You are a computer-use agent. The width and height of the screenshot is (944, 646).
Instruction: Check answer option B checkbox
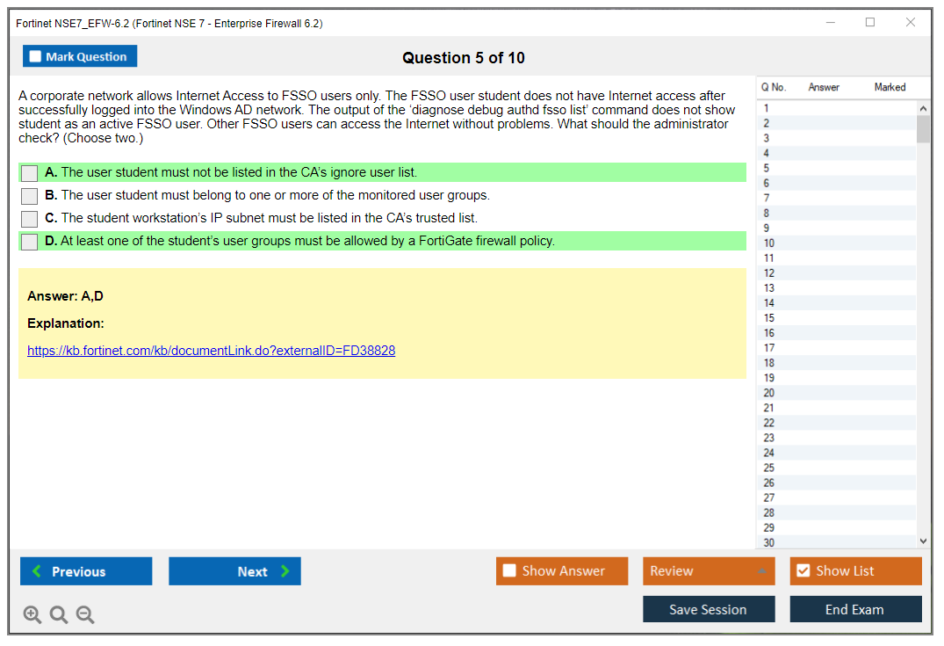pyautogui.click(x=30, y=196)
